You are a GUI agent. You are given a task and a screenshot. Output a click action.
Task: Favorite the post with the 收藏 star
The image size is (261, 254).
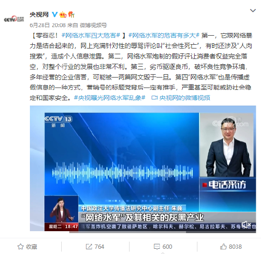[28, 246]
